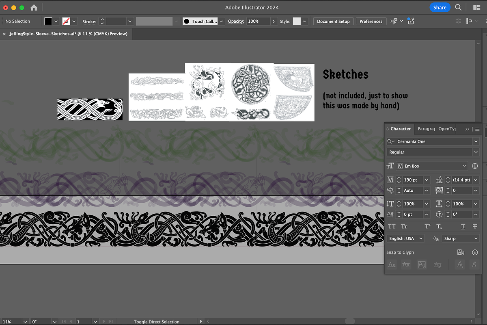Toggle the Snap to Glyph enable icon
Viewport: 487px width, 325px height.
coord(461,252)
